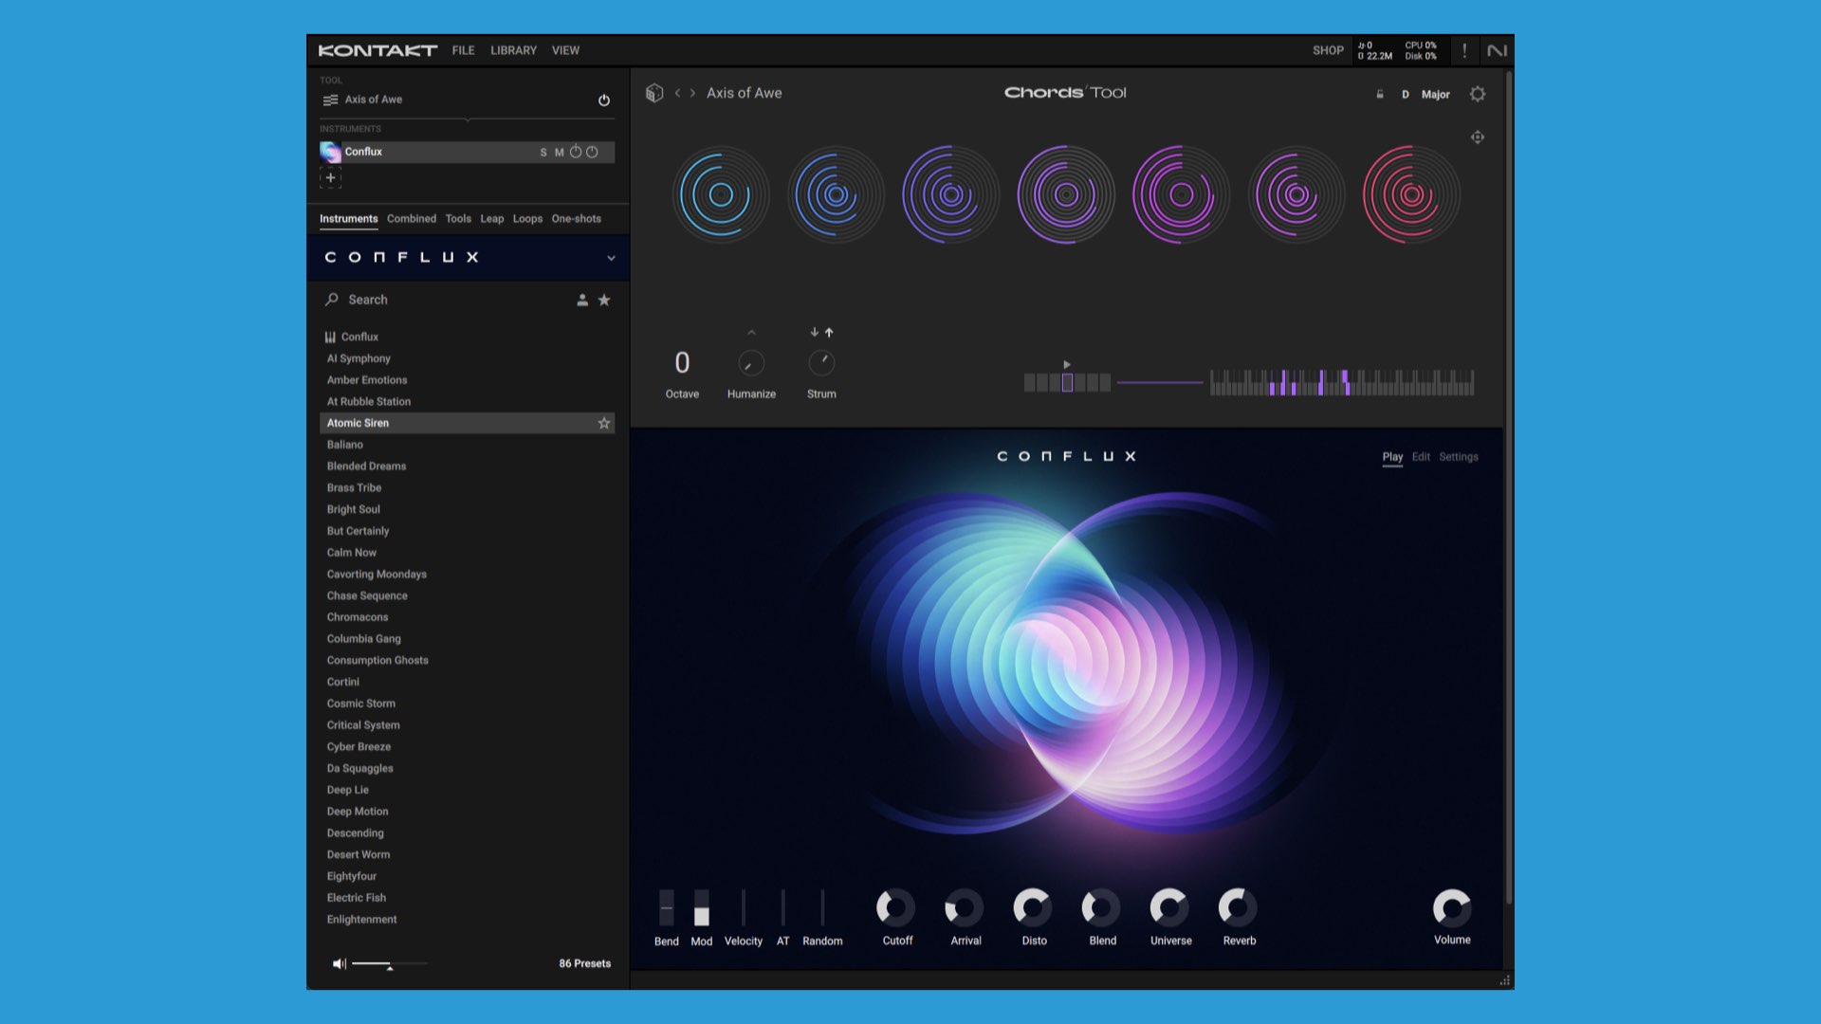
Task: Mute the Conflux instrument
Action: point(559,153)
